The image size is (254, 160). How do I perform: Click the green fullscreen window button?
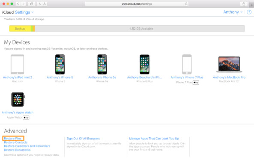pos(12,4)
